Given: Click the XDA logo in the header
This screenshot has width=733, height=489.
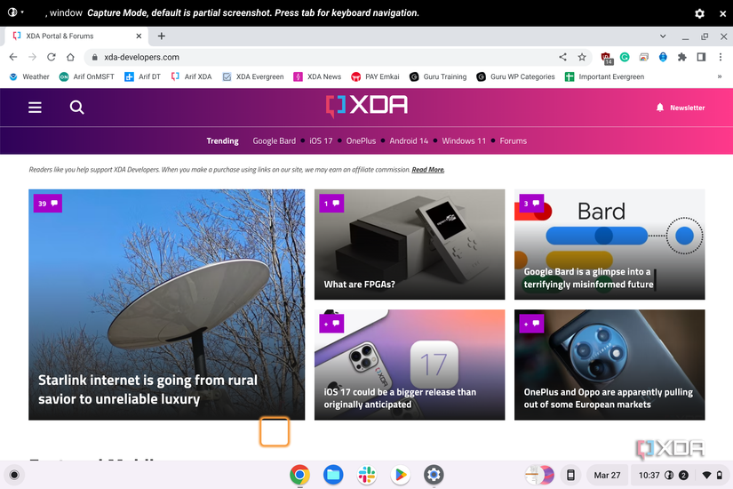Looking at the screenshot, I should click(366, 106).
